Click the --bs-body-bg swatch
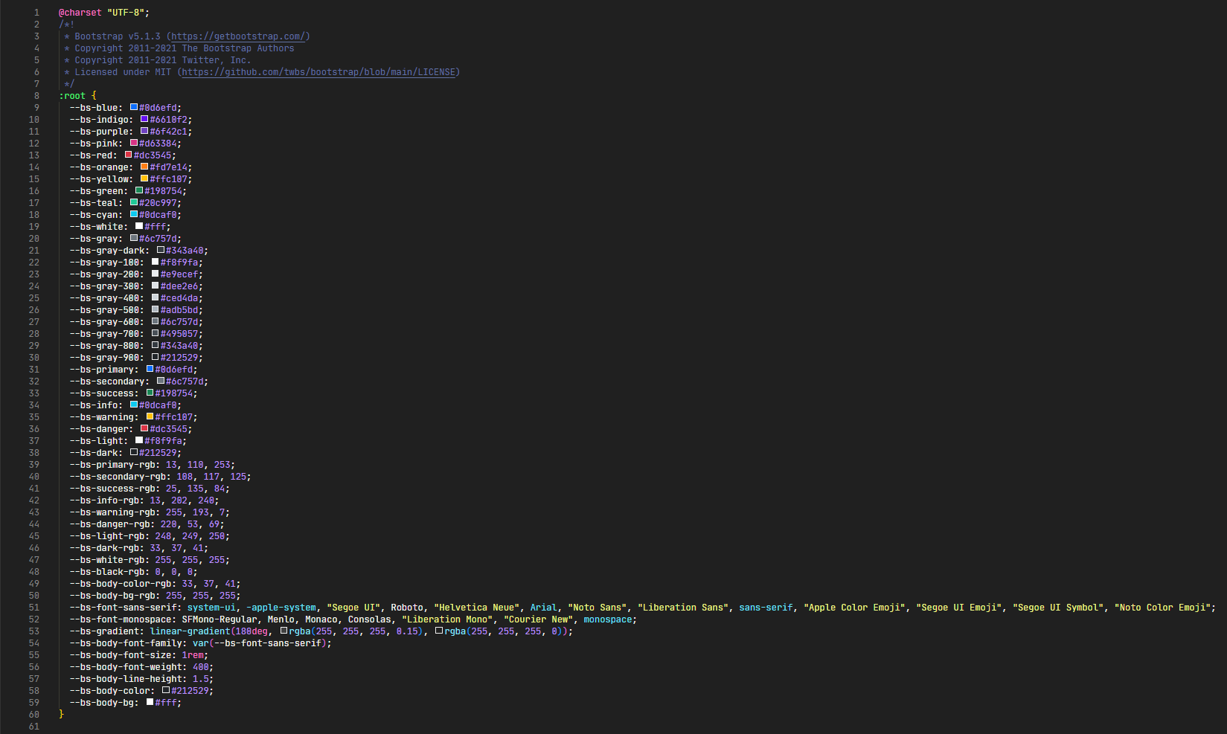Screen dimensions: 1227x734 (150, 702)
